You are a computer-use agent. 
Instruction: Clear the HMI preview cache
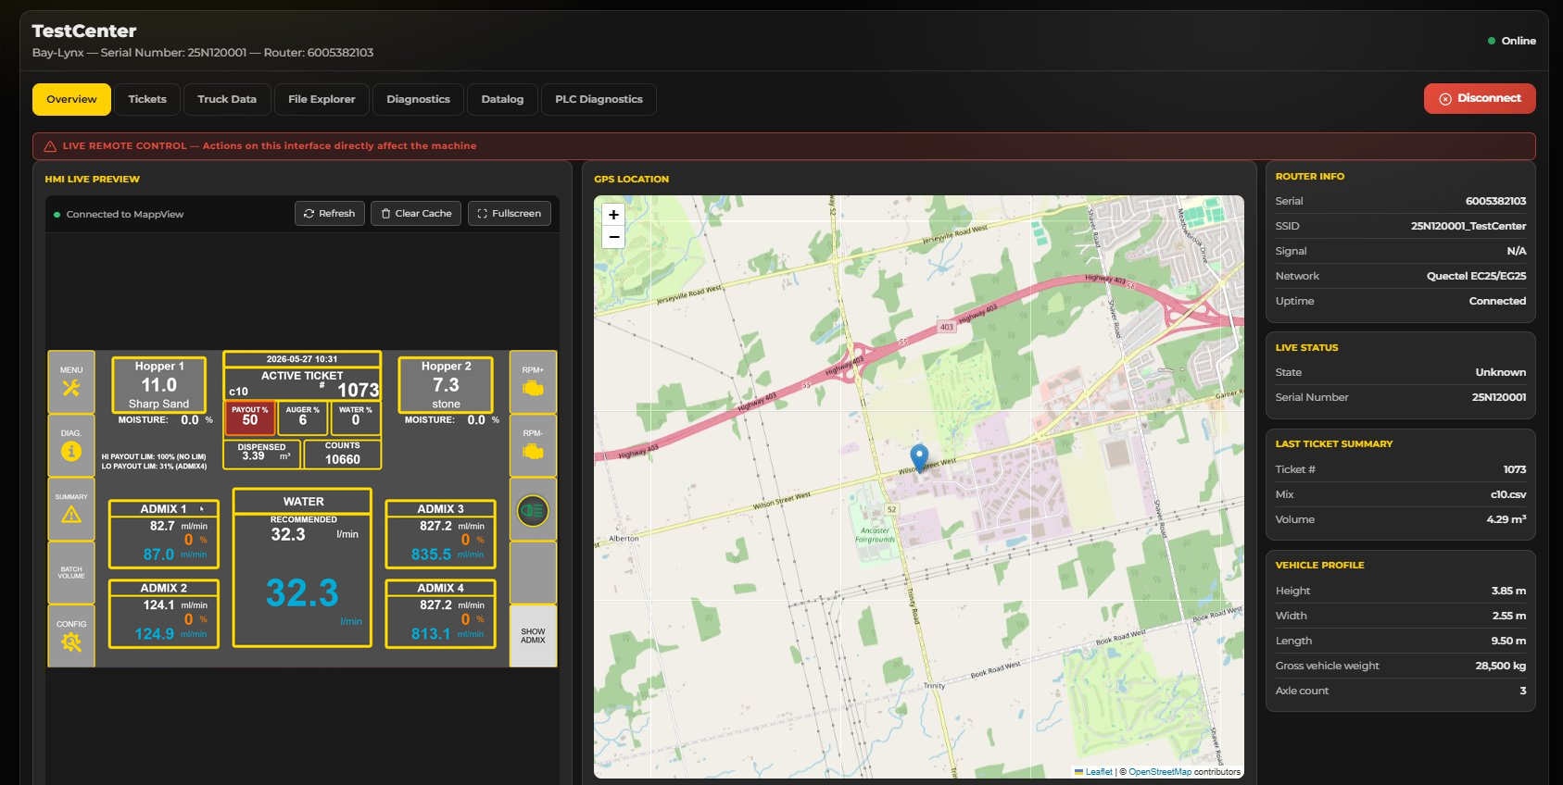[416, 214]
